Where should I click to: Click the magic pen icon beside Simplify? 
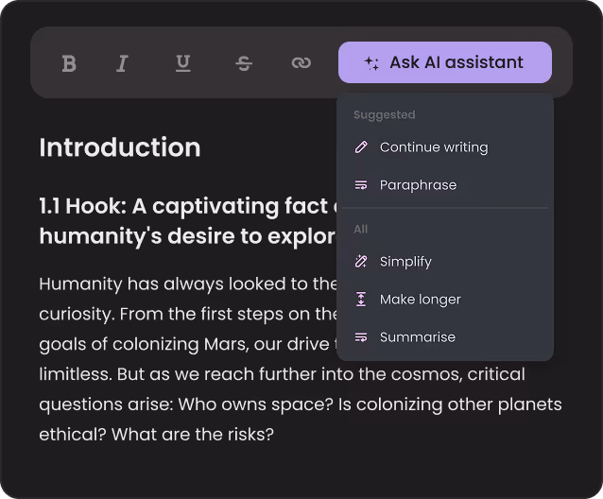(x=361, y=262)
